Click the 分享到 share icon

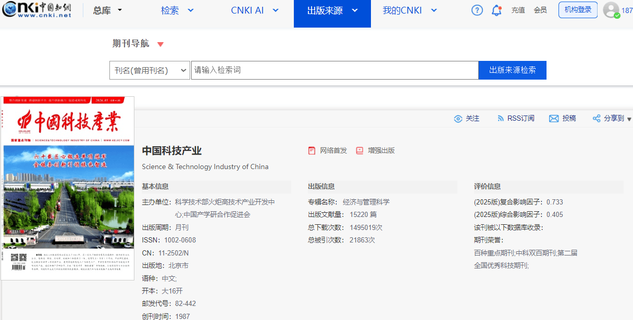coord(597,119)
